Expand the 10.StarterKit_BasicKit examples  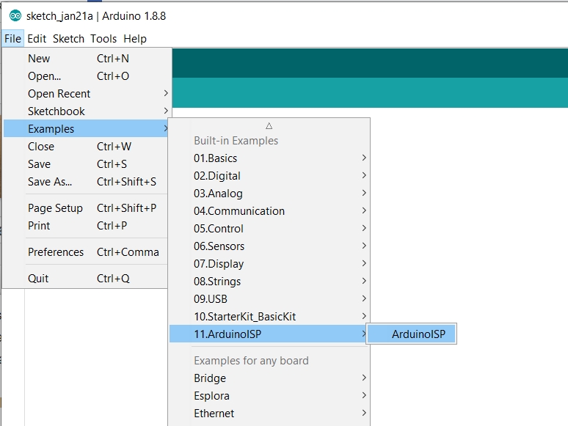click(269, 317)
